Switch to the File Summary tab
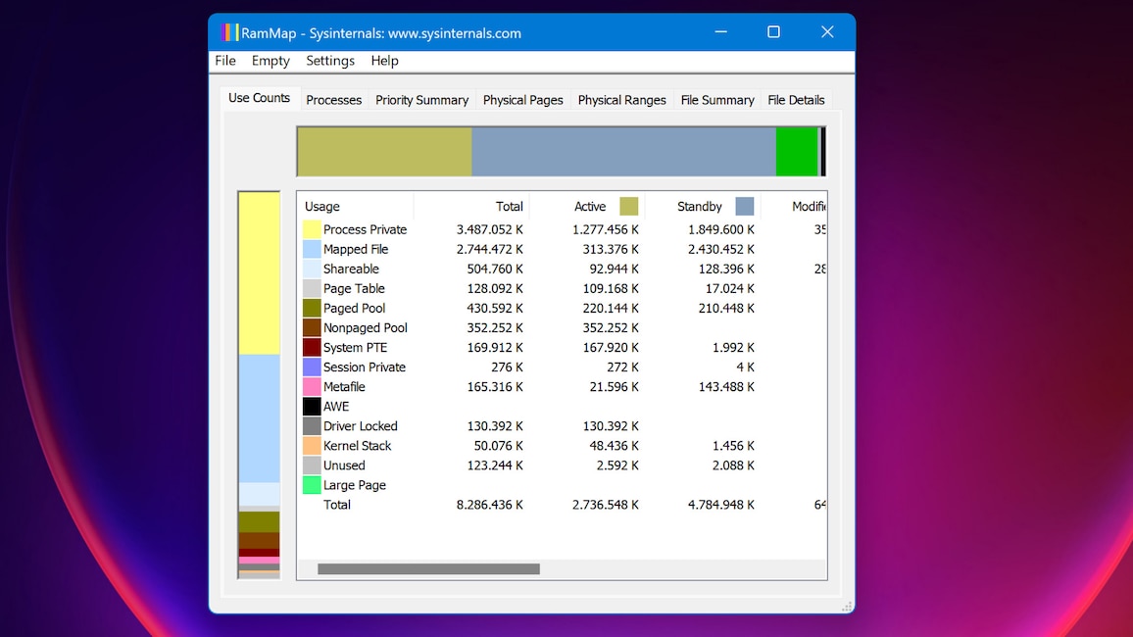 click(716, 100)
